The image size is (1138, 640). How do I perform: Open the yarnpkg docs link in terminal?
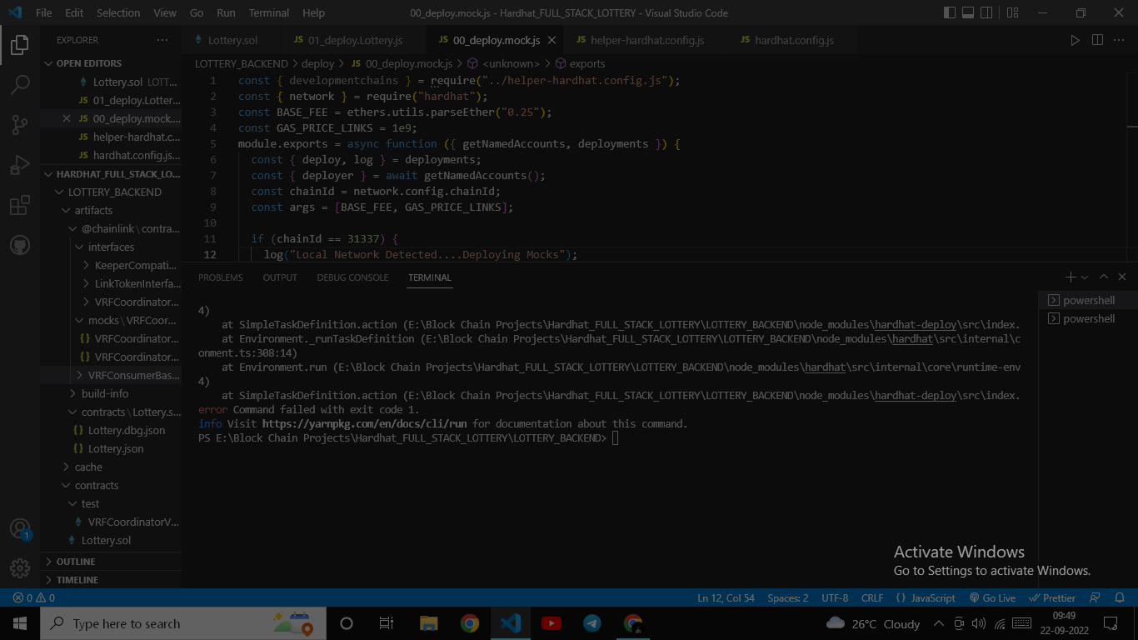click(x=364, y=423)
